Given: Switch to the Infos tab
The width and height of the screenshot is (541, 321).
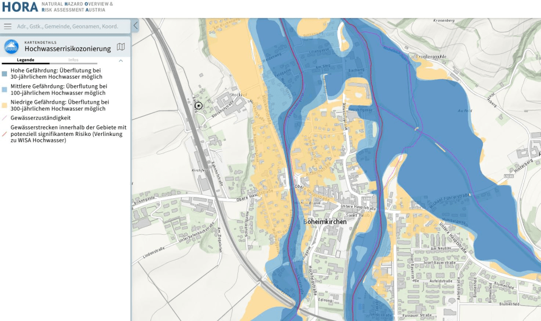Looking at the screenshot, I should pyautogui.click(x=74, y=60).
